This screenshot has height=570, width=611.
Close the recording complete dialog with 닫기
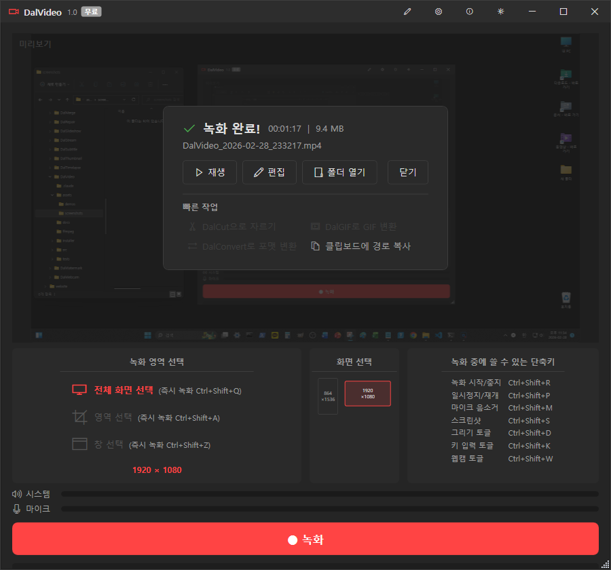[407, 172]
